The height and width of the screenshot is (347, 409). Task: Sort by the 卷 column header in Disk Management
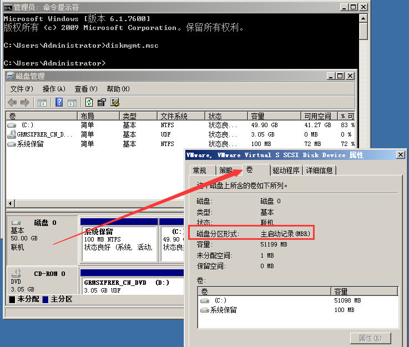(42, 116)
